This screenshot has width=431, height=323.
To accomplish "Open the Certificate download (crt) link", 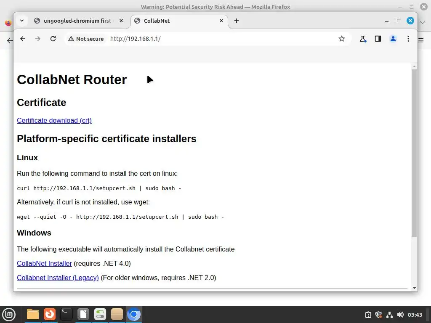I will tap(54, 120).
